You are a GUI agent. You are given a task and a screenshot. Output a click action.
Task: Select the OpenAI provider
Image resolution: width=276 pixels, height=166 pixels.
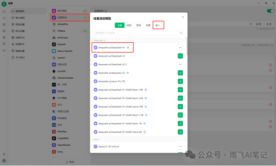pyautogui.click(x=70, y=44)
